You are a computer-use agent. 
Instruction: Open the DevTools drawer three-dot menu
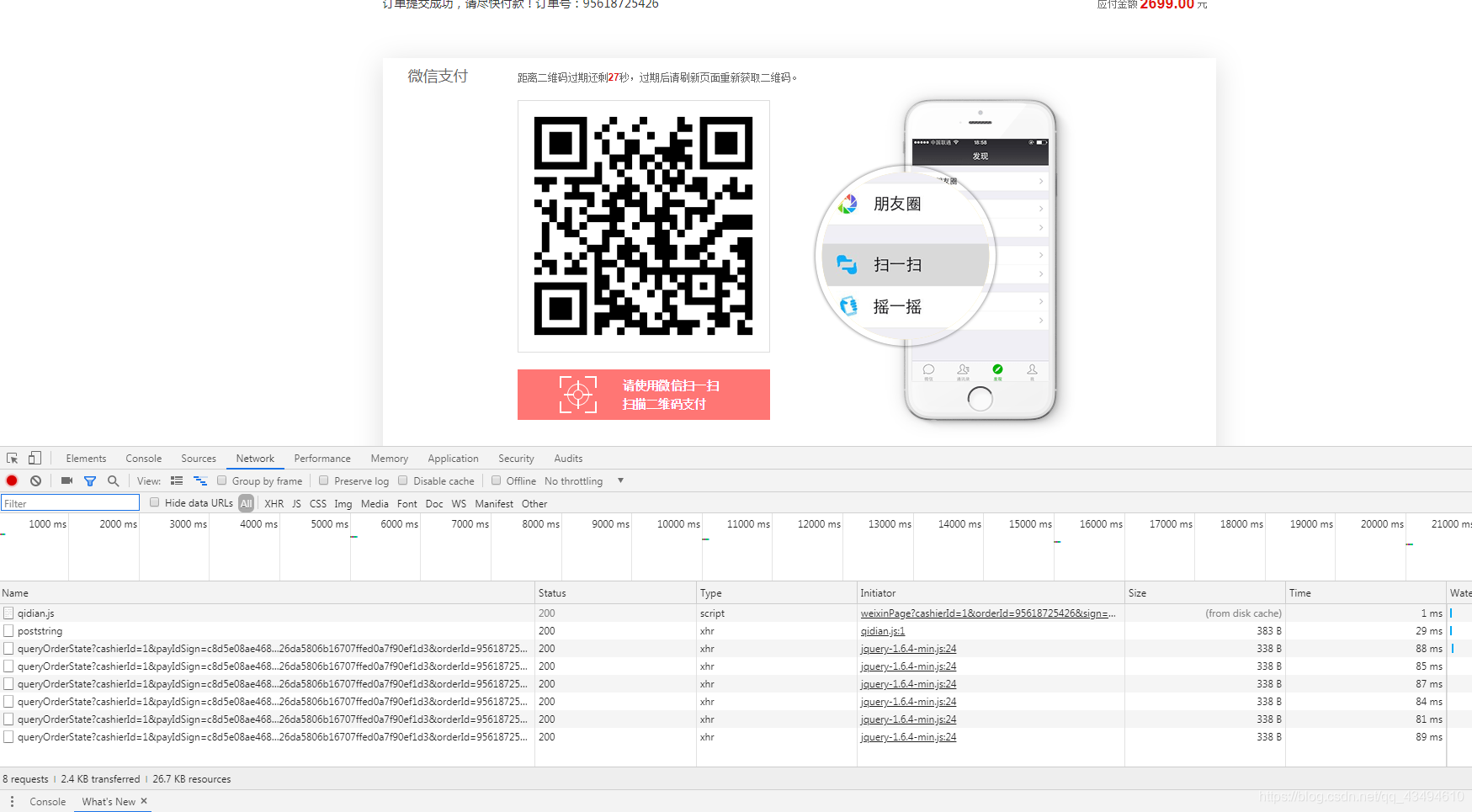click(x=12, y=801)
